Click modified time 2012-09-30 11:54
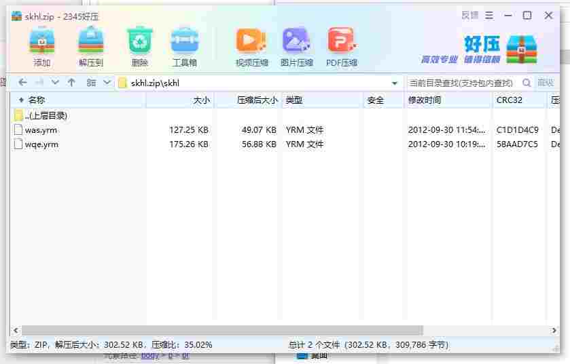570x364 pixels. [446, 129]
